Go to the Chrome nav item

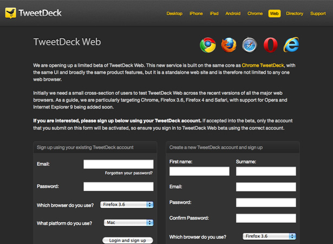click(255, 14)
